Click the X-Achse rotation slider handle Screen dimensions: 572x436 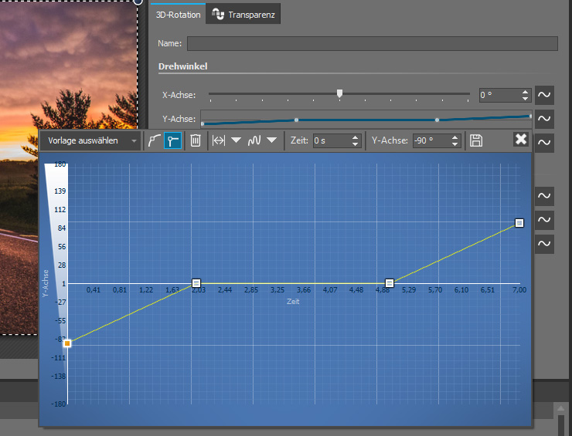(339, 94)
